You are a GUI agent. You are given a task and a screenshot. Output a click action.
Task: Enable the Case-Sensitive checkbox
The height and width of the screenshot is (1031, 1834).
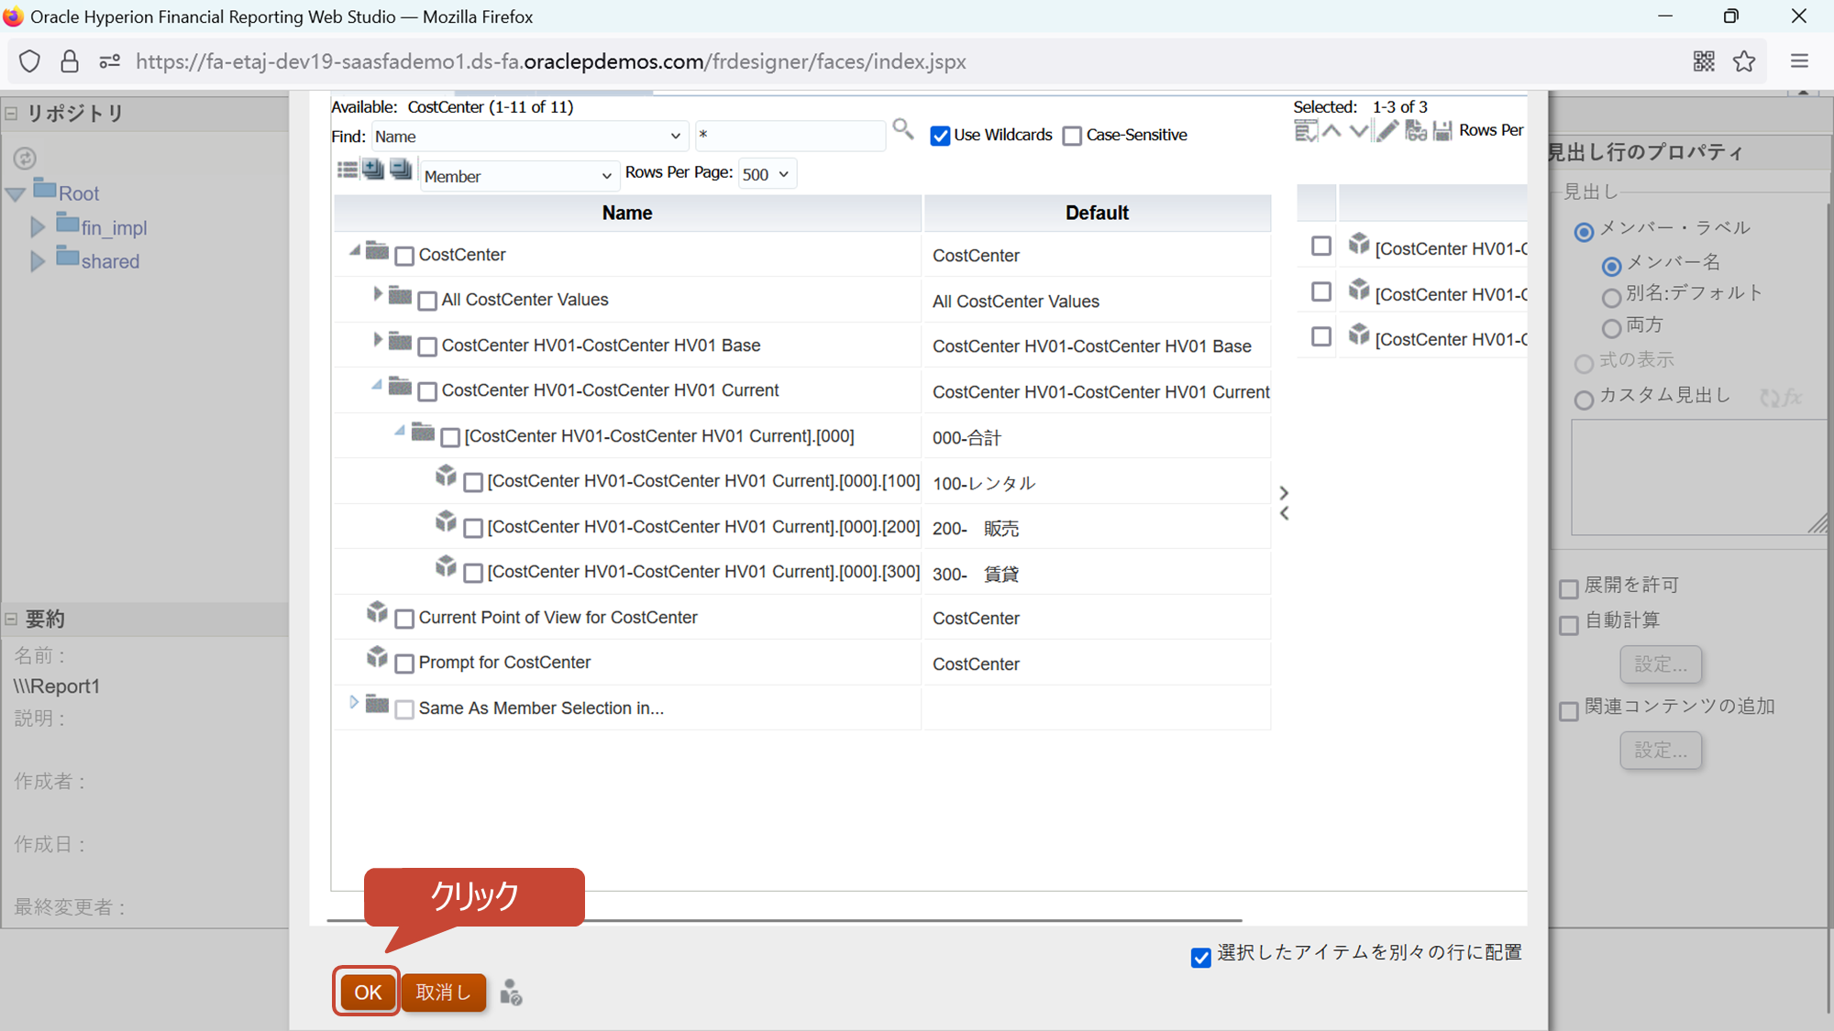pyautogui.click(x=1072, y=136)
